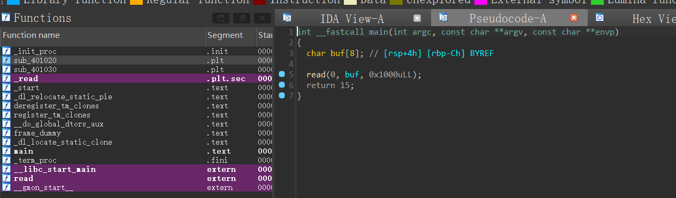Select frame_dummy function row

click(136, 133)
